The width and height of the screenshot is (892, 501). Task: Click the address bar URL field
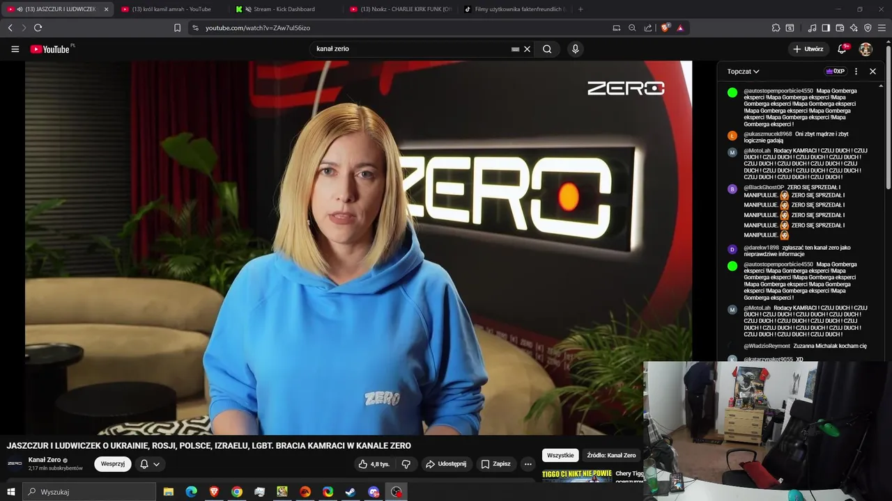[x=404, y=28]
